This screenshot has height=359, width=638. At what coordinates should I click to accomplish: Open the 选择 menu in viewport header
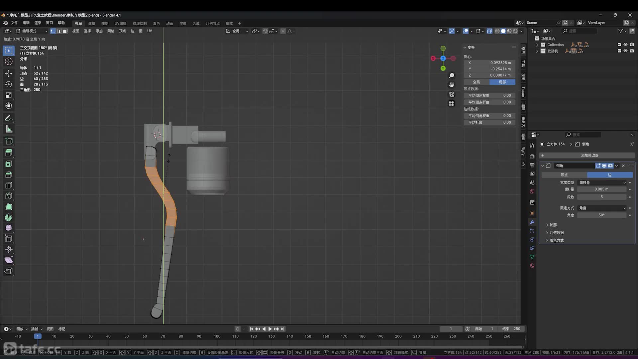coord(87,31)
